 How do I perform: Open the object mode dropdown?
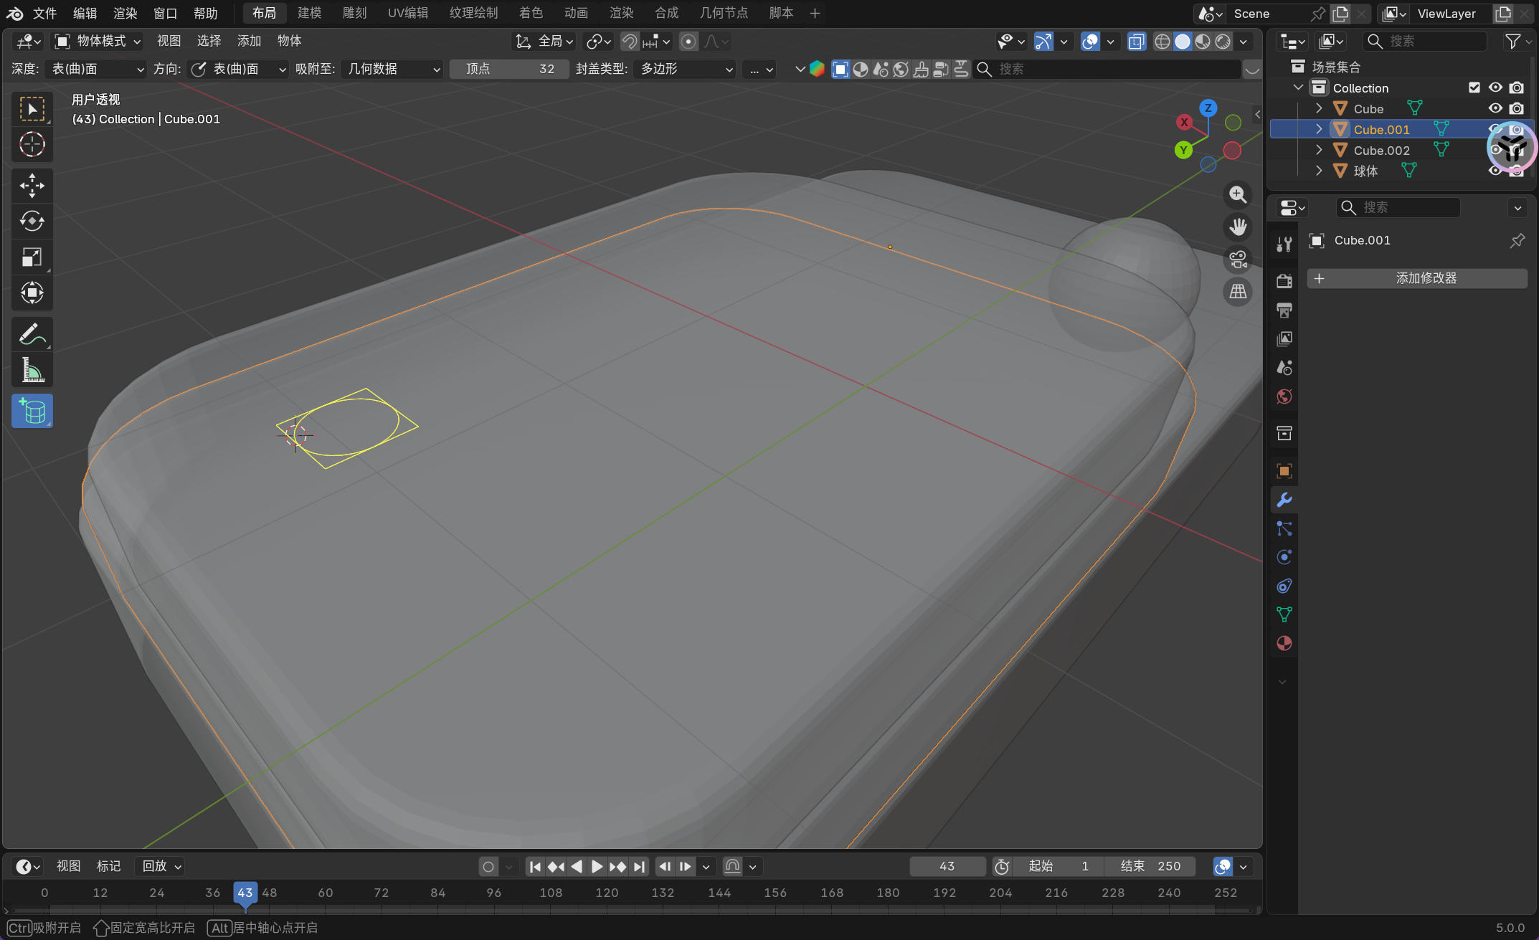point(98,42)
